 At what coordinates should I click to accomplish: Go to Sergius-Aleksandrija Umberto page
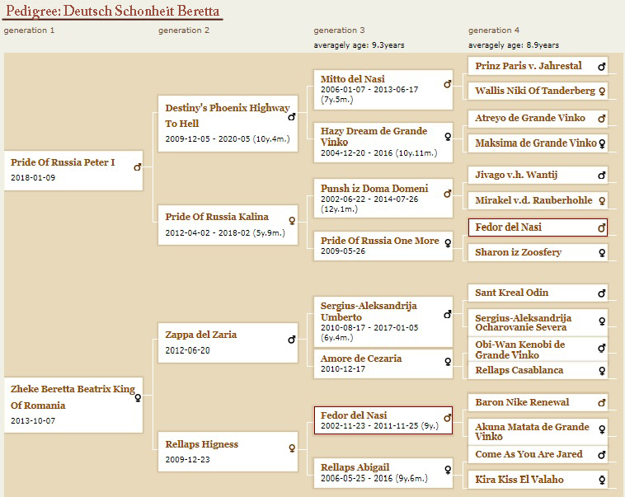click(369, 312)
